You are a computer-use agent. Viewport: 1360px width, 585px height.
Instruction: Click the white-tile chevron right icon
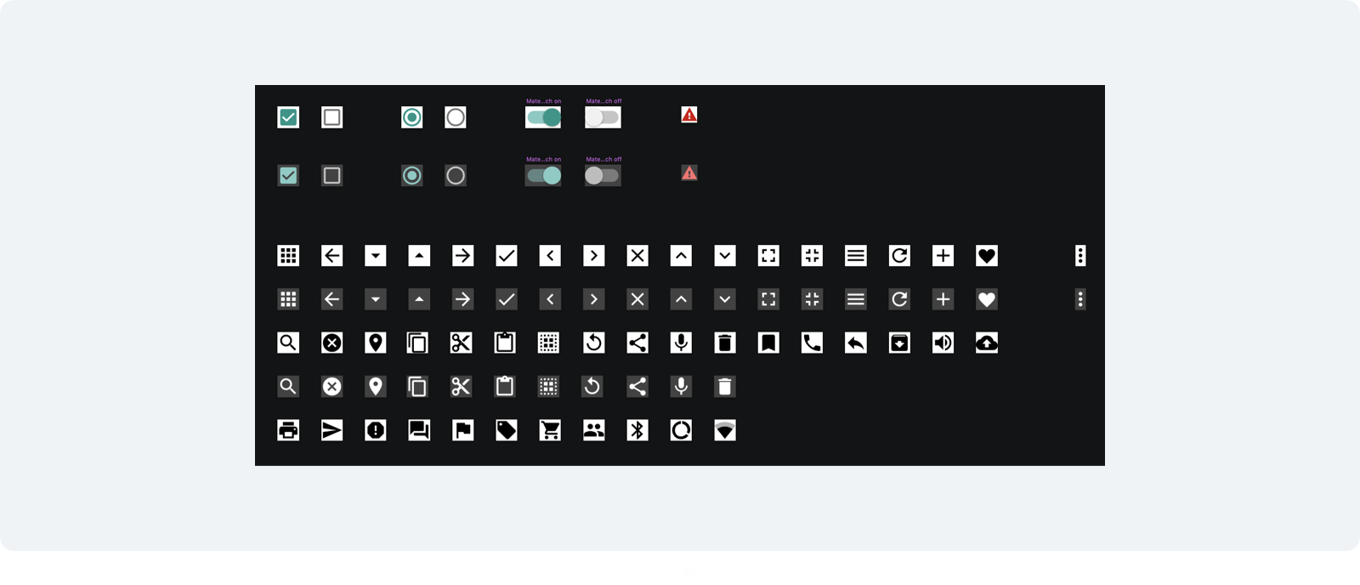[x=593, y=255]
